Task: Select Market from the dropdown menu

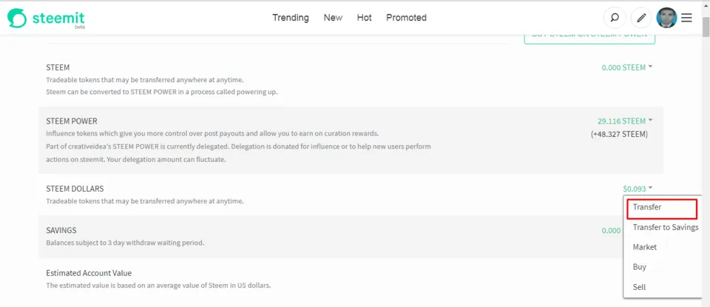Action: [x=644, y=247]
